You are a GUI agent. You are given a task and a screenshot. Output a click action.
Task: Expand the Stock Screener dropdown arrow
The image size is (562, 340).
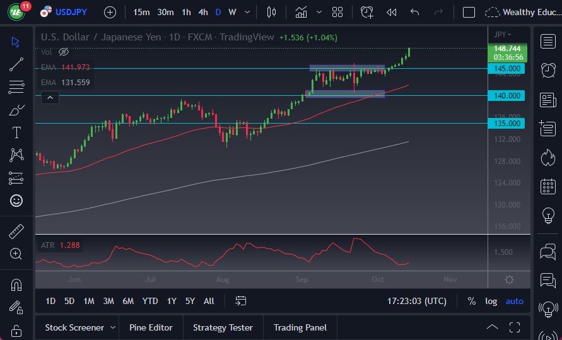(113, 327)
